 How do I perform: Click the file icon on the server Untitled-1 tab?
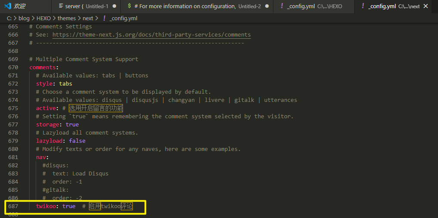click(x=60, y=6)
